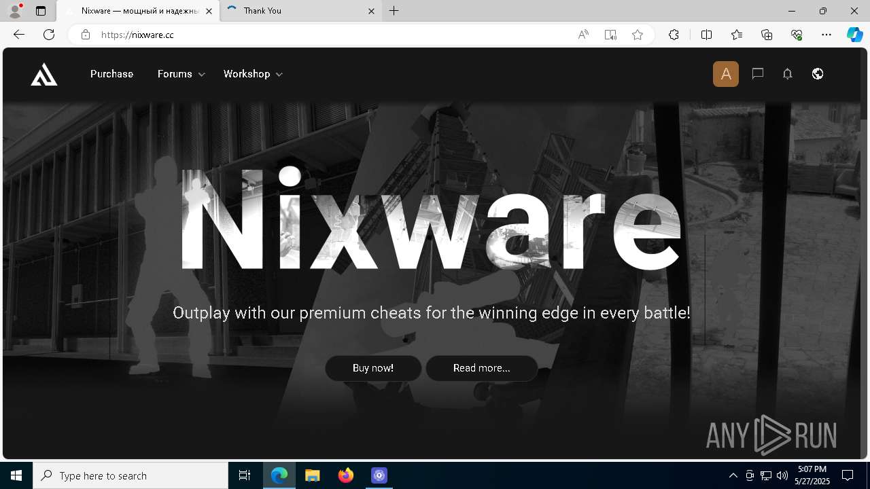Open the taskbar clock showing 5:07 PM
This screenshot has width=870, height=489.
click(812, 475)
